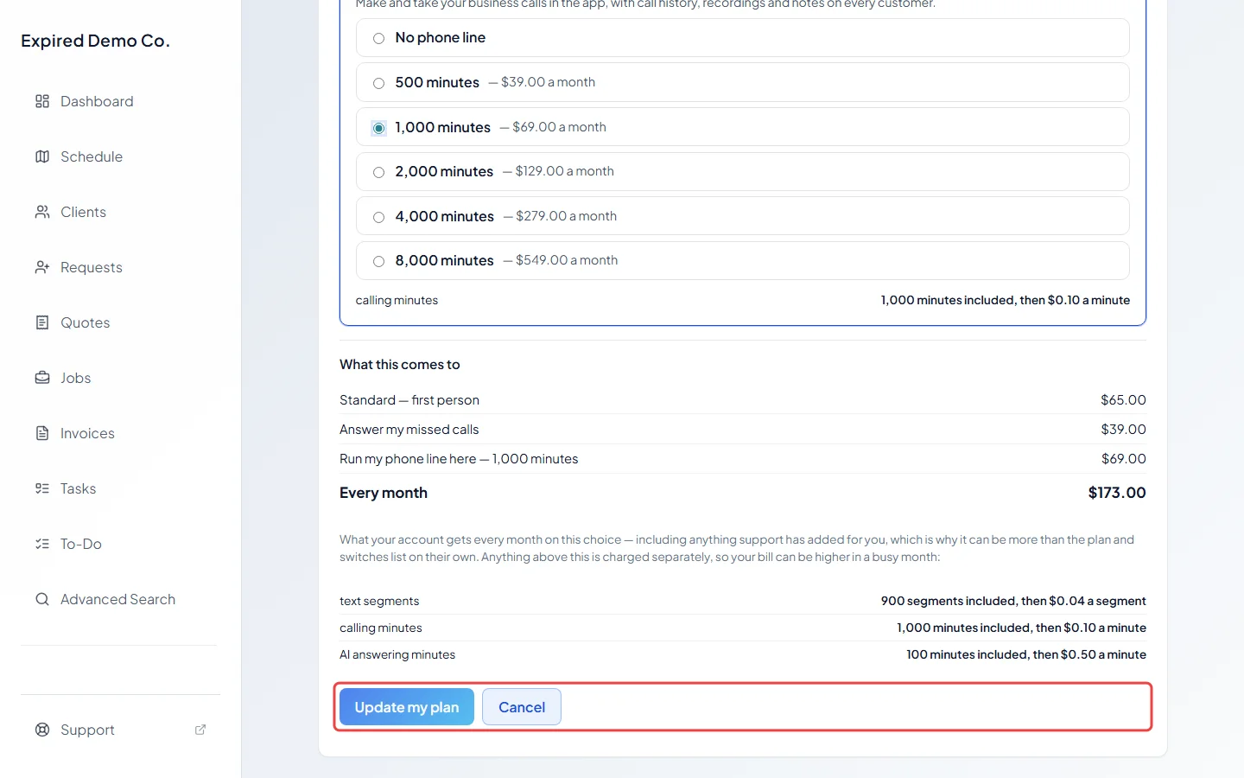Click the Cancel button

click(x=522, y=707)
